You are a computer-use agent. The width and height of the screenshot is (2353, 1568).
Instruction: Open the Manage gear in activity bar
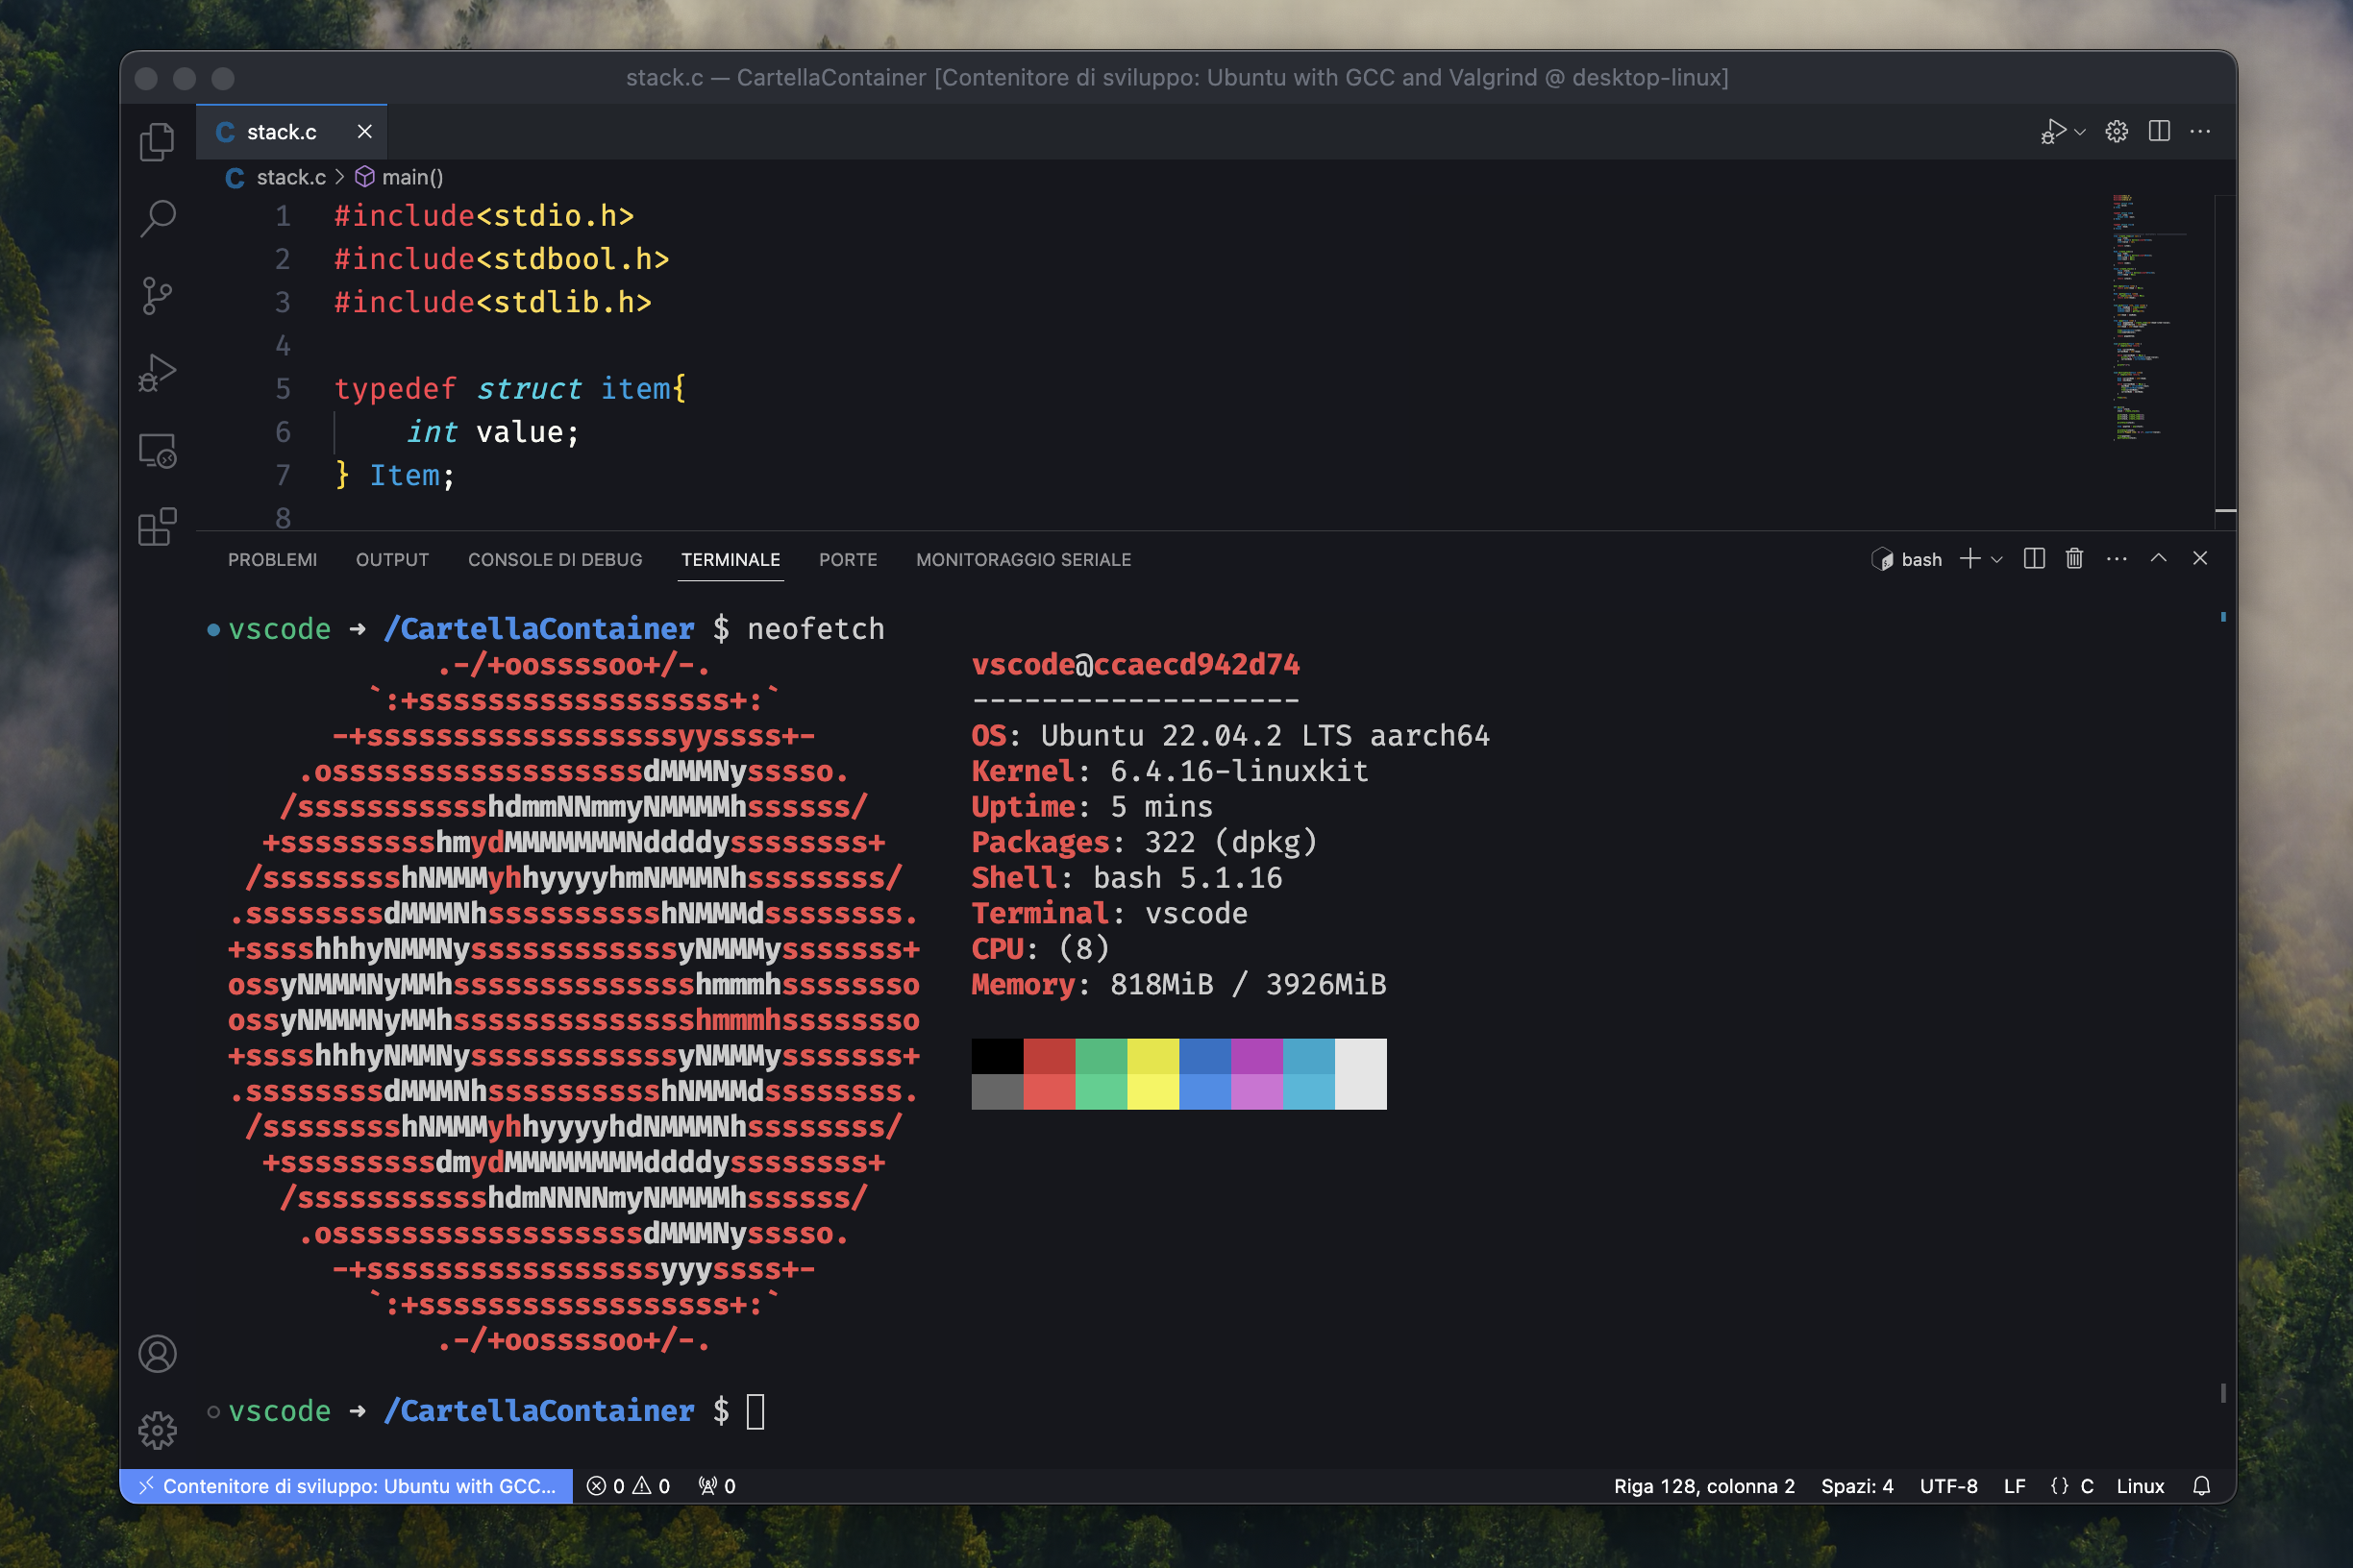click(x=157, y=1430)
